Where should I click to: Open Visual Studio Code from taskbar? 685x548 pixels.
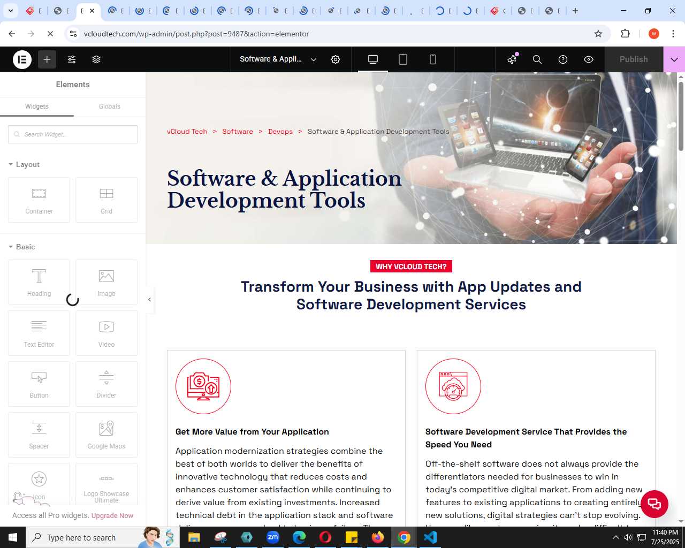pyautogui.click(x=430, y=537)
